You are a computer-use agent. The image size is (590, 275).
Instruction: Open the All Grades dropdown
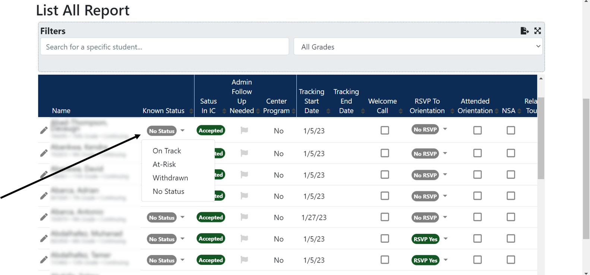coord(418,47)
